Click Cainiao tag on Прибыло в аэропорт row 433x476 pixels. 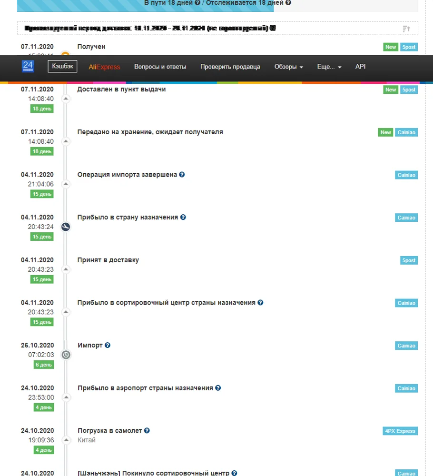point(406,388)
